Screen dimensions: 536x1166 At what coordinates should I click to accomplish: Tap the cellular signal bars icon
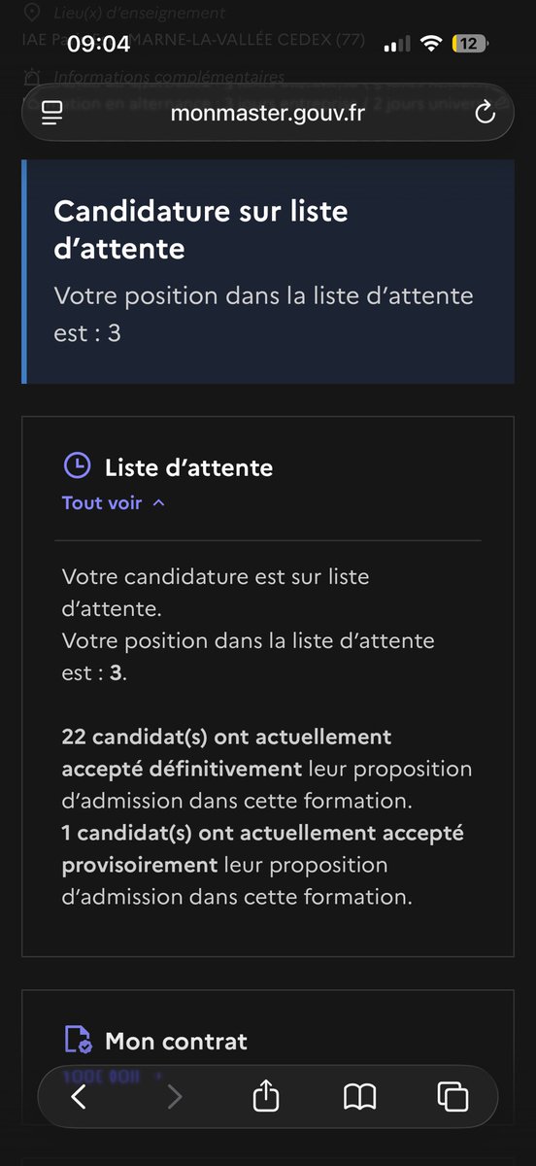(397, 45)
